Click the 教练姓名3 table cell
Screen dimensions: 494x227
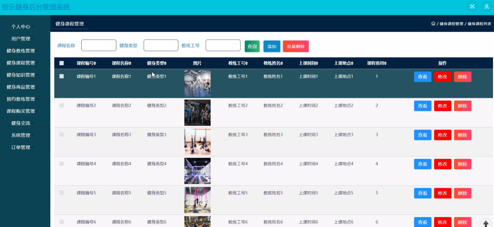(x=273, y=135)
